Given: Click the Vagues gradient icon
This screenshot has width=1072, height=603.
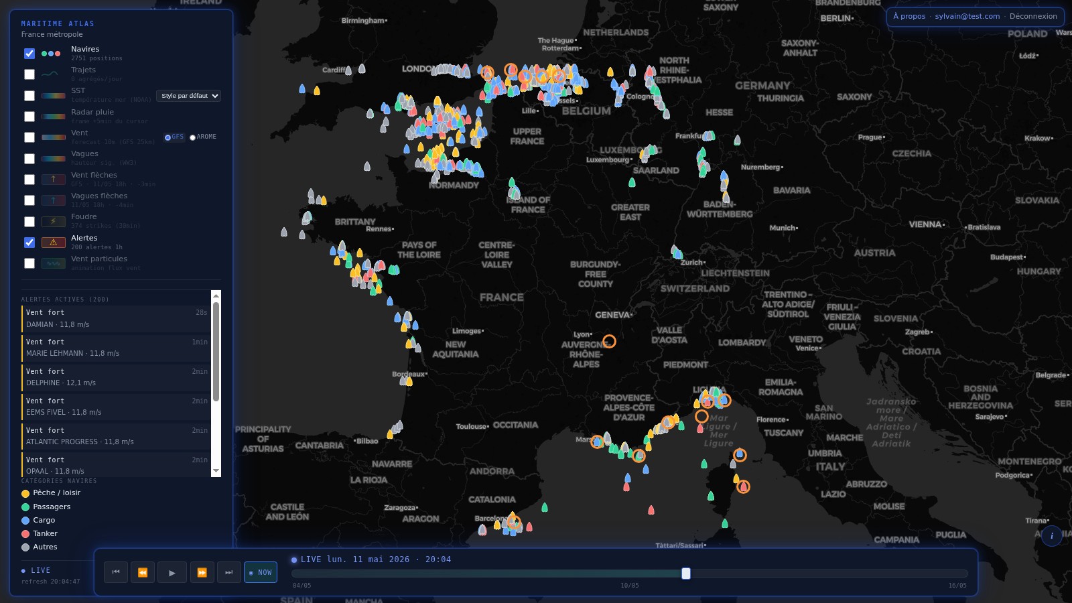Looking at the screenshot, I should click(54, 159).
